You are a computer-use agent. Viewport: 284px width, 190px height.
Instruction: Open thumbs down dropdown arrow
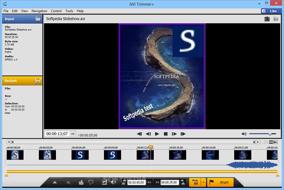pyautogui.click(x=97, y=182)
